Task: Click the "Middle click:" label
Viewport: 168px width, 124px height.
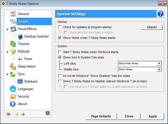Action: tap(71, 69)
